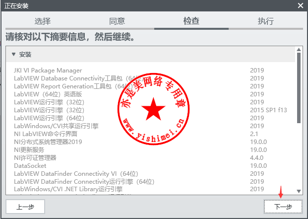Switch to the 选择 step tab

click(43, 21)
